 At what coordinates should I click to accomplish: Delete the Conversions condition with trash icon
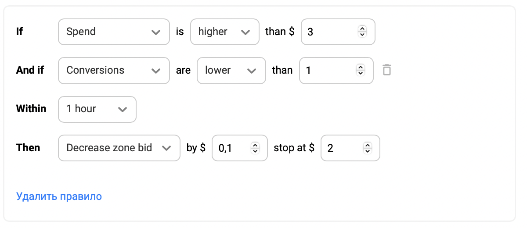[x=386, y=70]
